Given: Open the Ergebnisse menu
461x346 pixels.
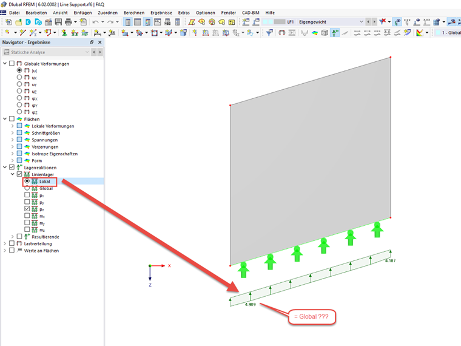Looking at the screenshot, I should [161, 13].
